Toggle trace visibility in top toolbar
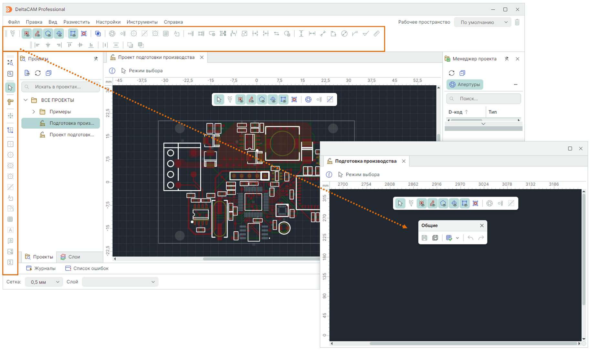590x350 pixels. 37,34
